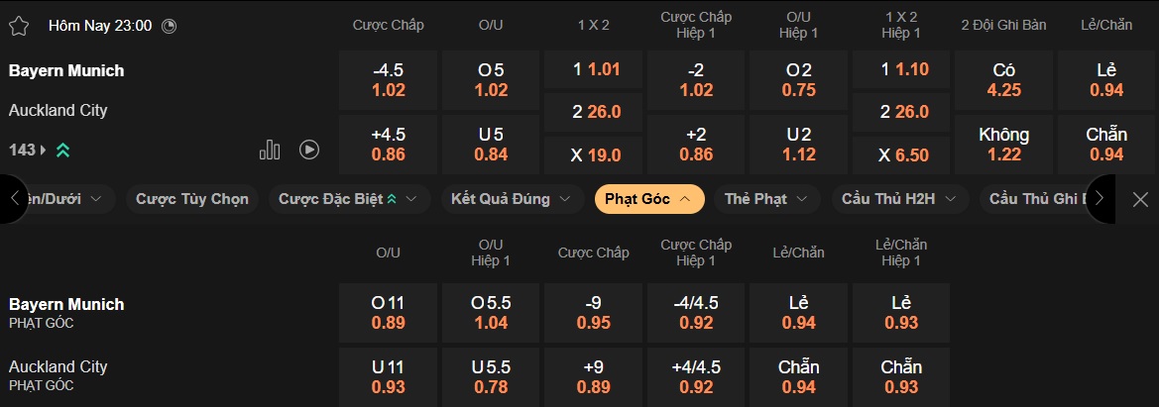Screen dimensions: 1159x407
Task: Choose corners Over 11 at 0.89
Action: coord(389,313)
